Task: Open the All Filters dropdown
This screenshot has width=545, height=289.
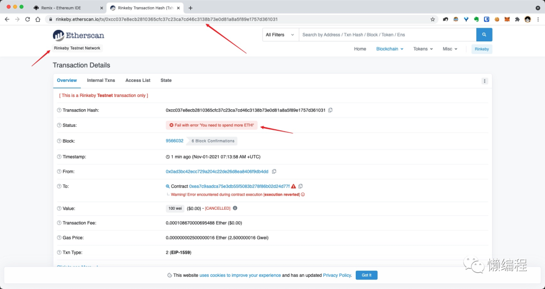Action: pos(281,35)
